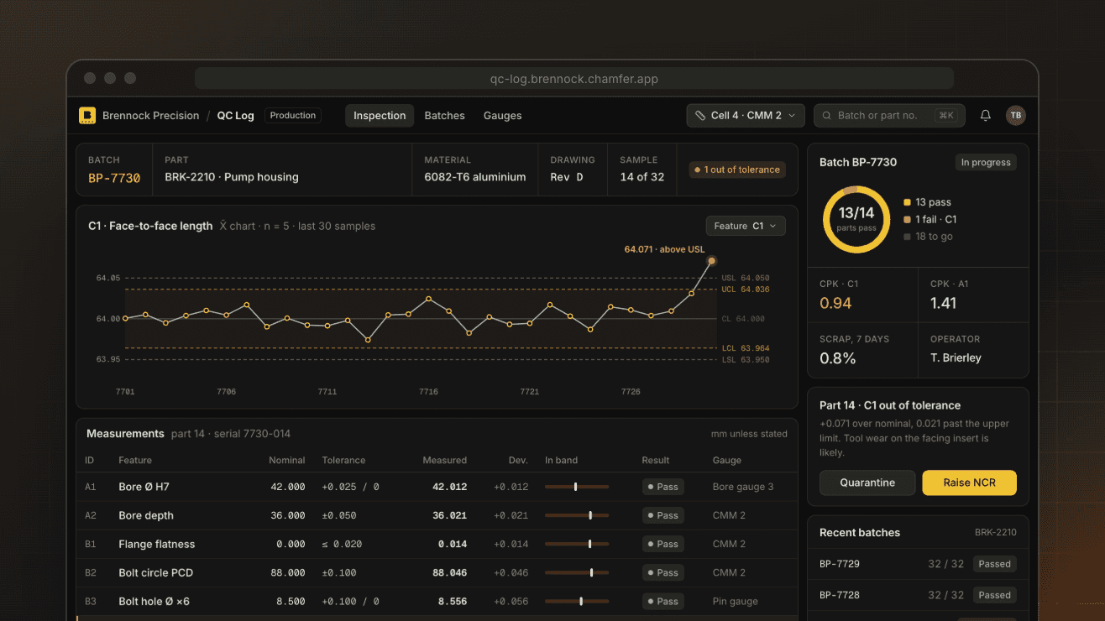
Task: Click the Bolt hole Ø ×6 in-band slider
Action: click(577, 601)
